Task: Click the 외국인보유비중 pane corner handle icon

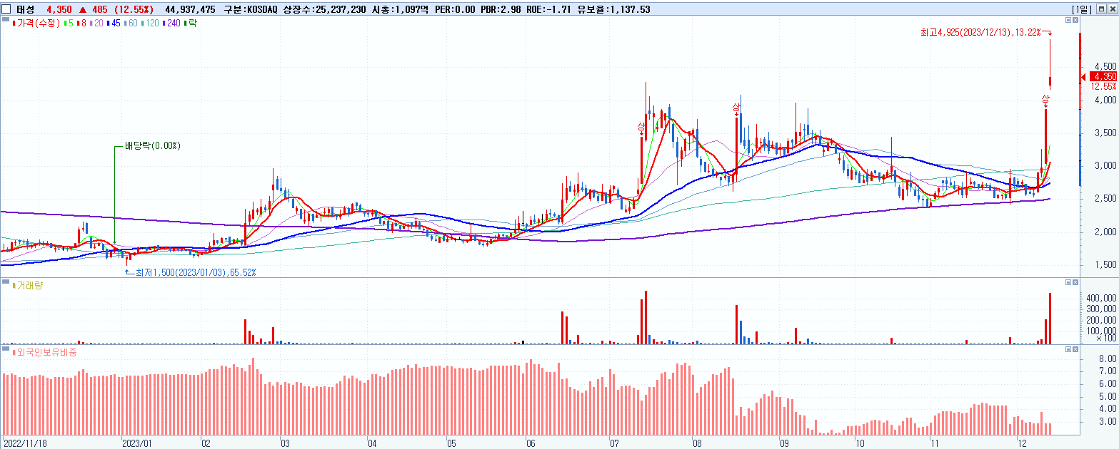Action: click(x=4, y=349)
